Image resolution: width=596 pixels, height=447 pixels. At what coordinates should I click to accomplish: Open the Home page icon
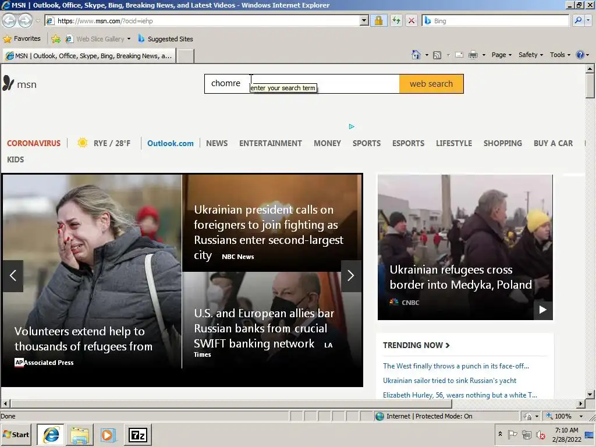[416, 55]
